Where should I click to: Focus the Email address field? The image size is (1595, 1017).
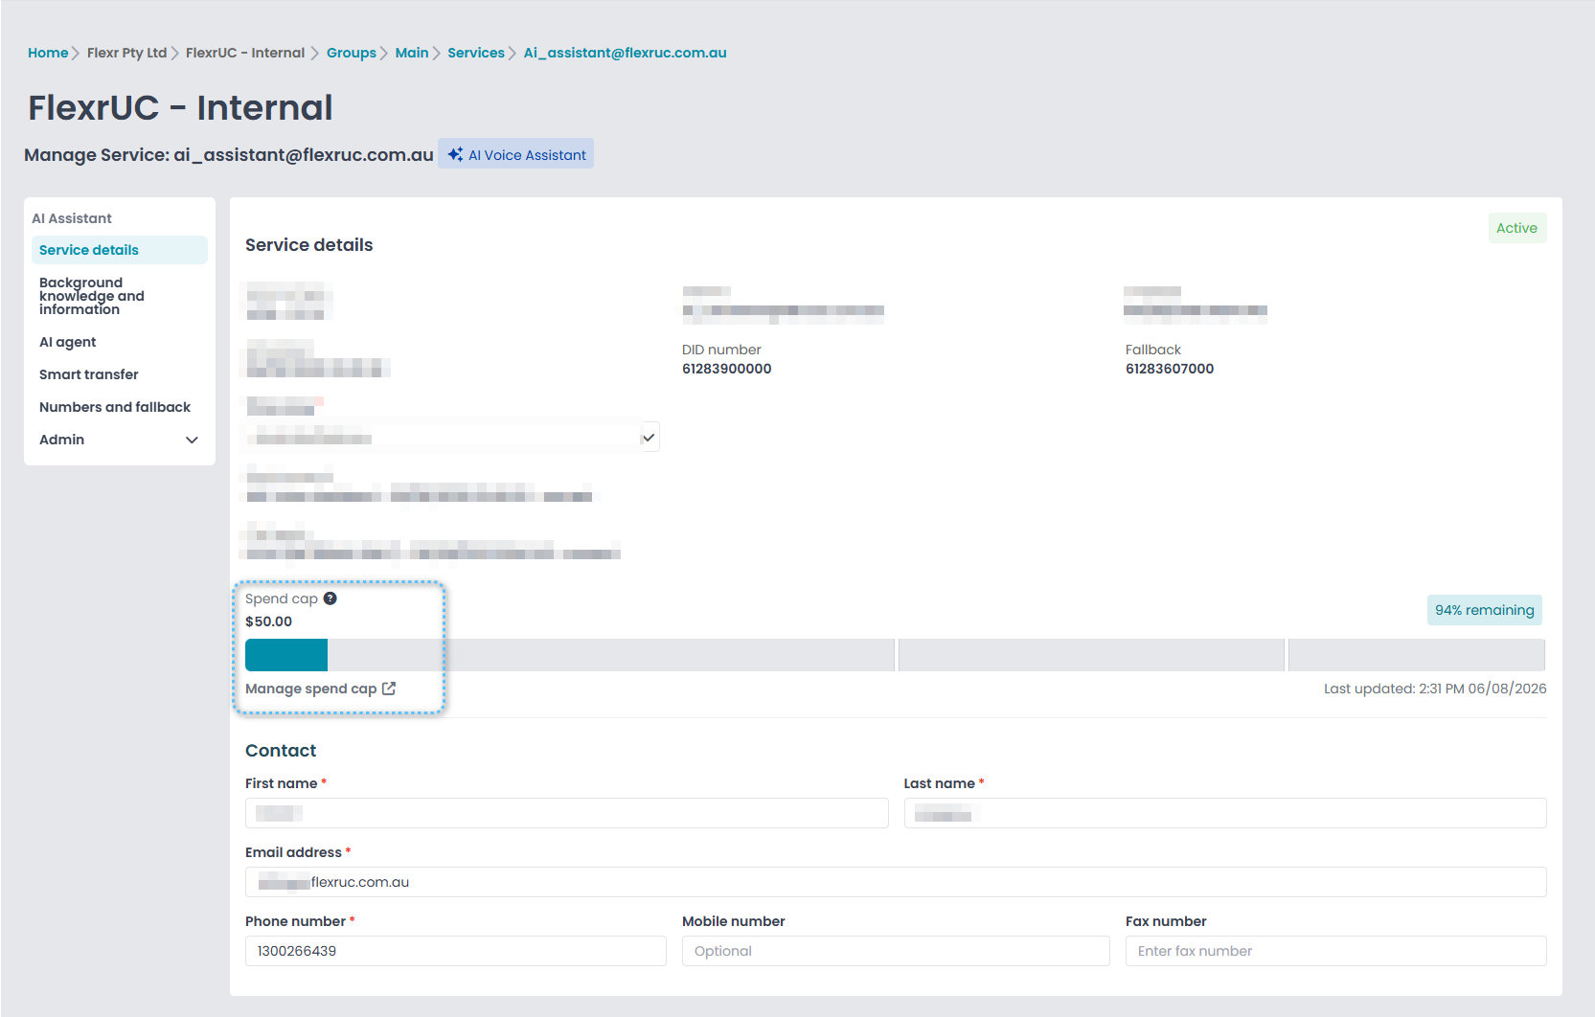coord(896,882)
